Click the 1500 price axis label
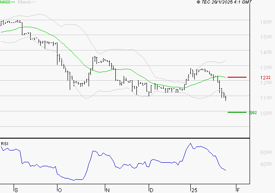This screenshot has width=275, height=193. point(266,37)
